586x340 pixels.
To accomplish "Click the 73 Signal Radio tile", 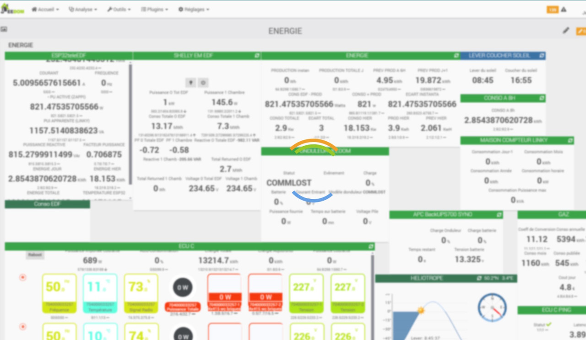I will click(141, 293).
